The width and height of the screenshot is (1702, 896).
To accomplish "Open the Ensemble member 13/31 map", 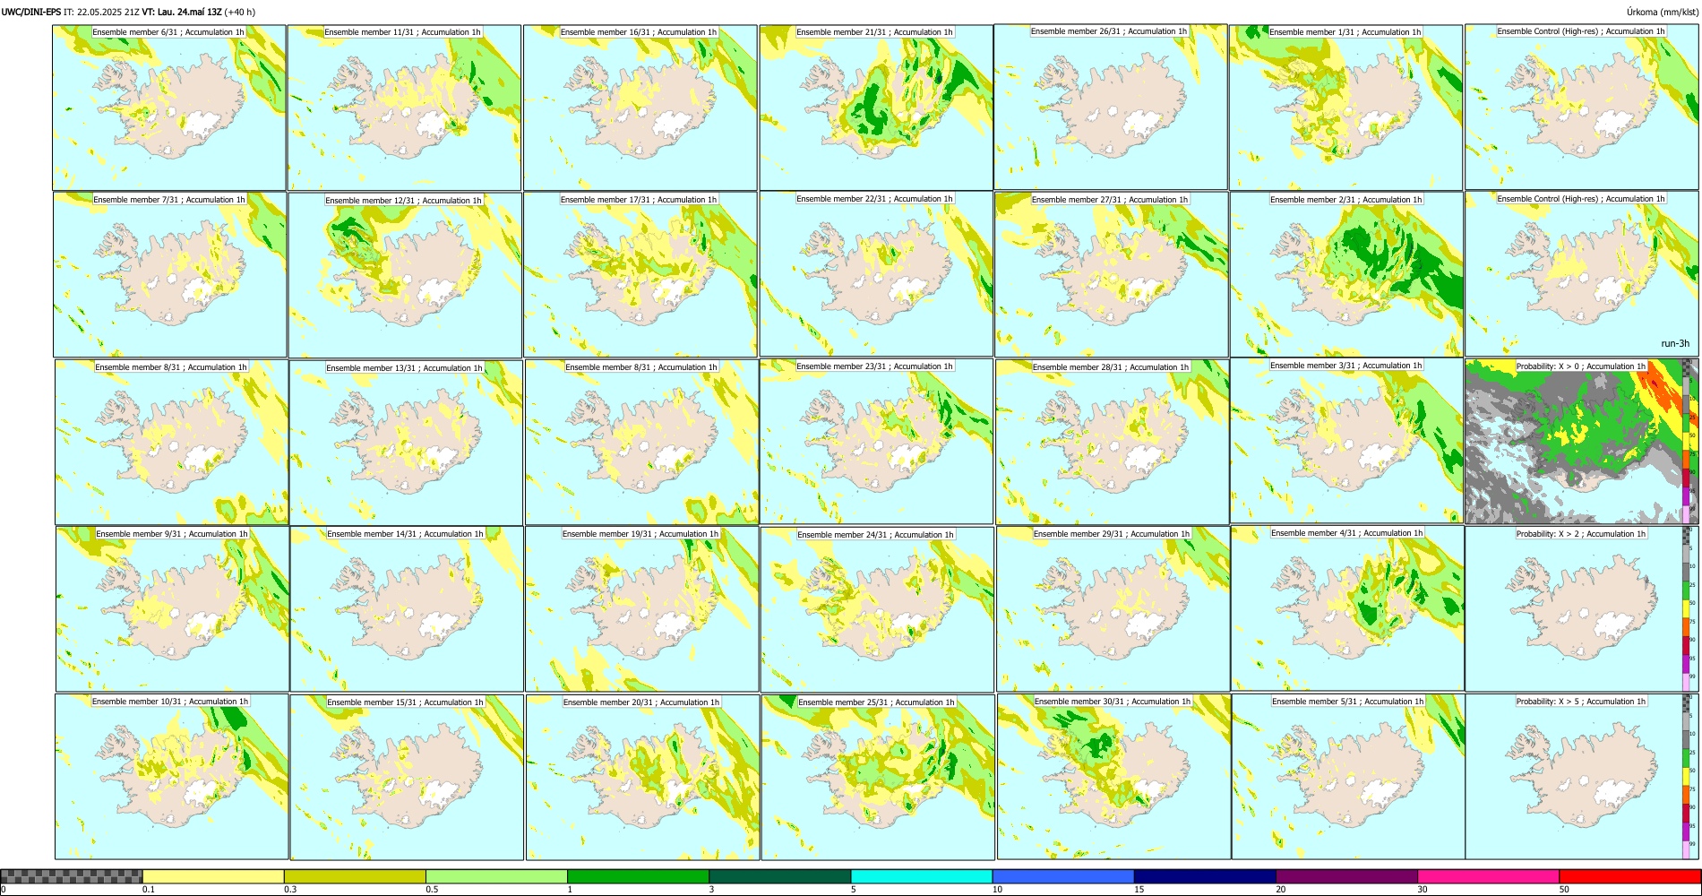I will coord(407,443).
